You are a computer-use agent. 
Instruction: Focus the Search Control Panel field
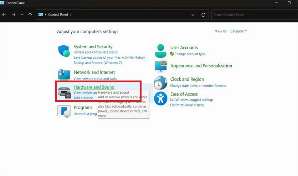[253, 15]
